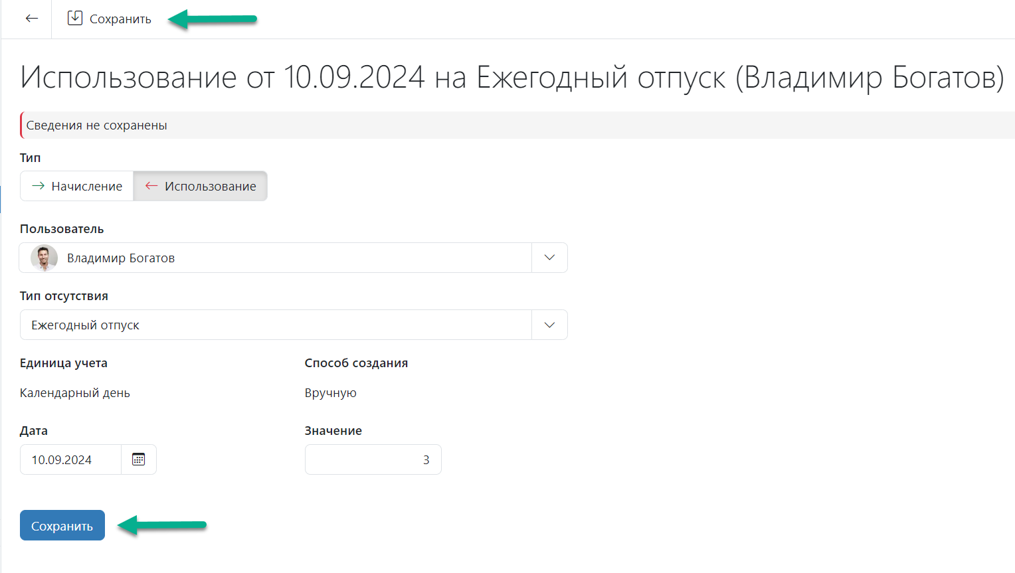Viewport: 1015px width, 573px height.
Task: Click the Владимир Богатов user field
Action: click(276, 258)
